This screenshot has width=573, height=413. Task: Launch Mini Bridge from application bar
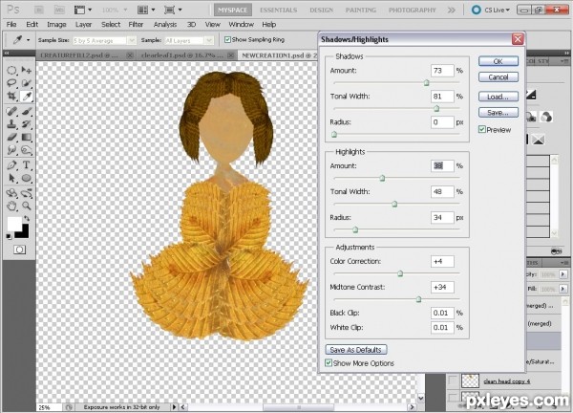tap(59, 10)
